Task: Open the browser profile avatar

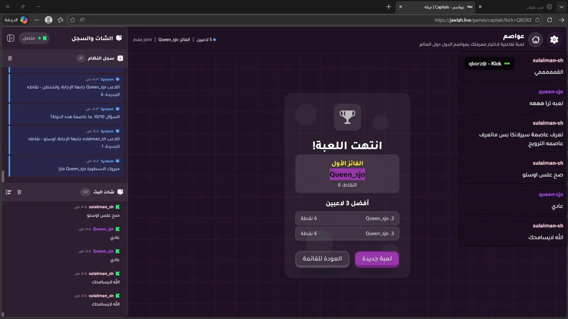Action: pos(49,20)
